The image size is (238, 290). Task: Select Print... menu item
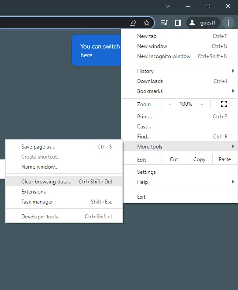[179, 117]
